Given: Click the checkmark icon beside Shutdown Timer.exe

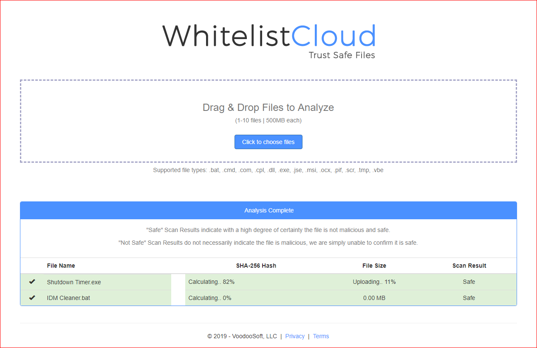Looking at the screenshot, I should [x=32, y=282].
